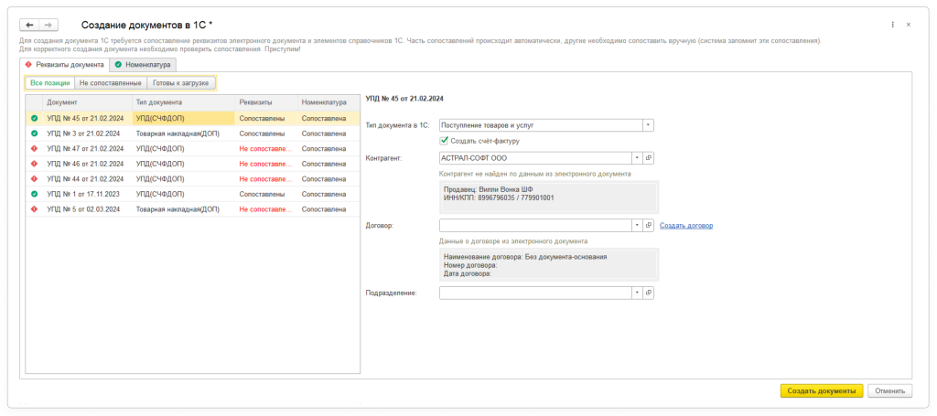The image size is (937, 416).
Task: Open the Договор record with its open icon
Action: pyautogui.click(x=649, y=226)
